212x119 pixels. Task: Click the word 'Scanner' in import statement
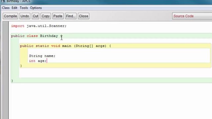click(x=57, y=26)
